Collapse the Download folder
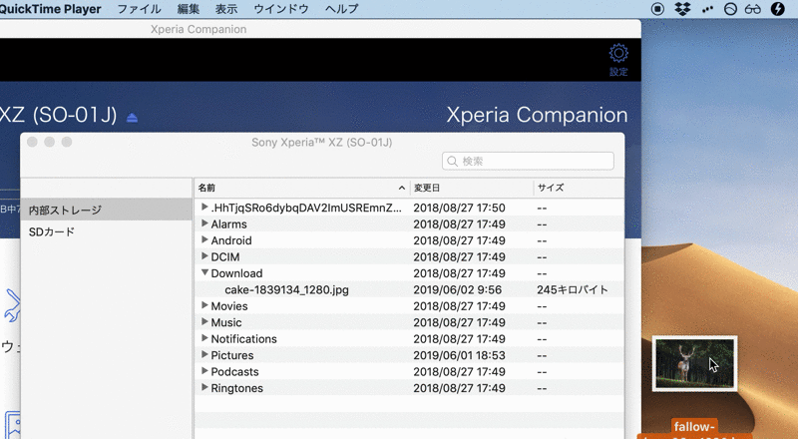The width and height of the screenshot is (798, 439). point(204,272)
